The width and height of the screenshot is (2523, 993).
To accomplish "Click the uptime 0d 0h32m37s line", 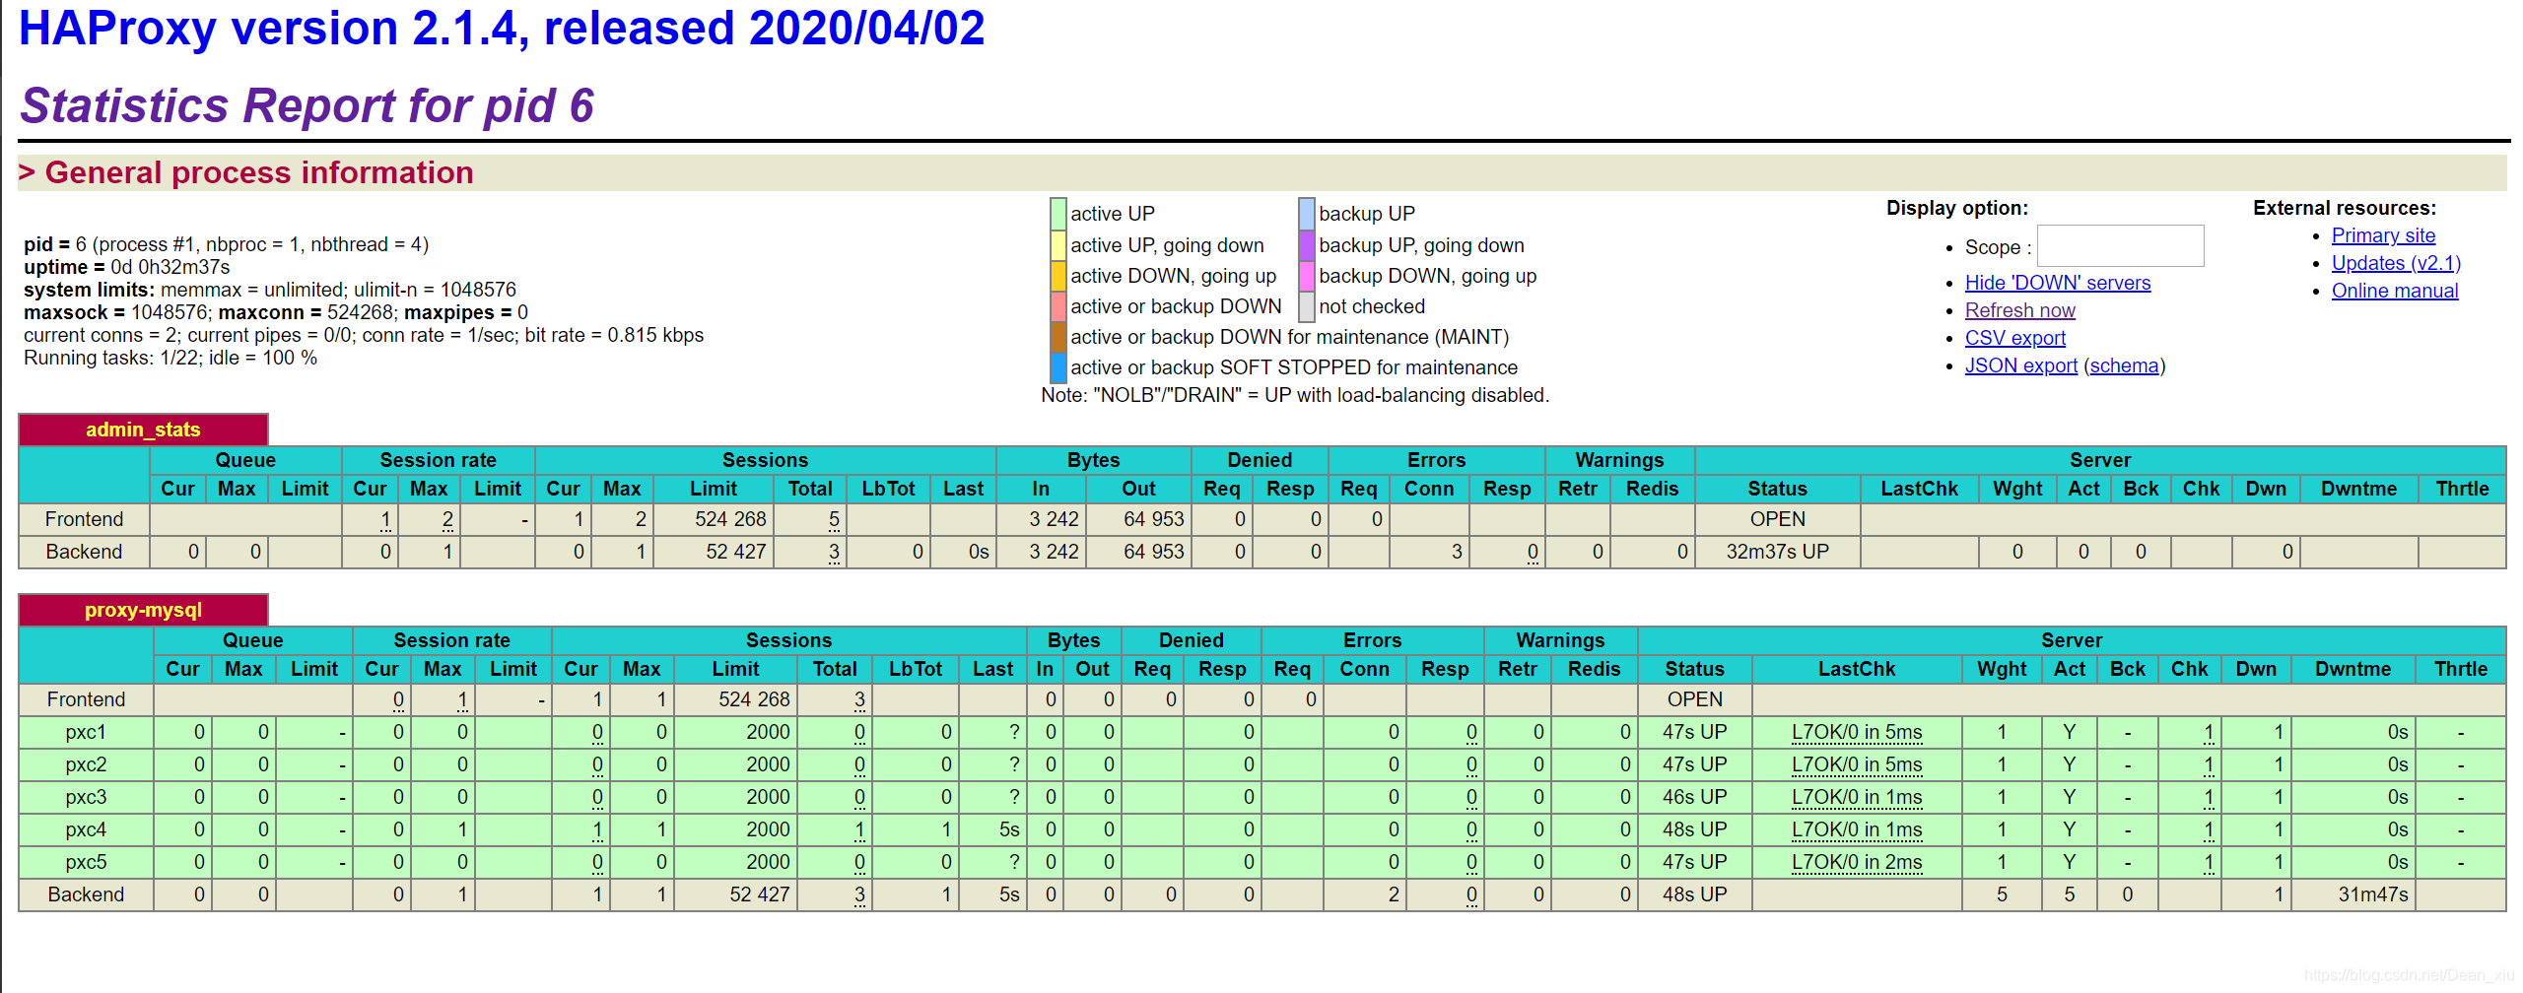I will coord(127,267).
